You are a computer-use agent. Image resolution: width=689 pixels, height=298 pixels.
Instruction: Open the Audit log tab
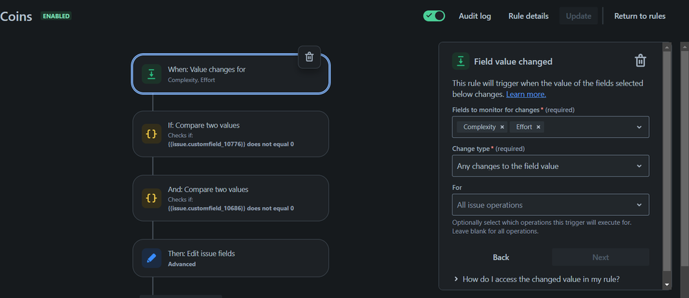[x=475, y=17]
